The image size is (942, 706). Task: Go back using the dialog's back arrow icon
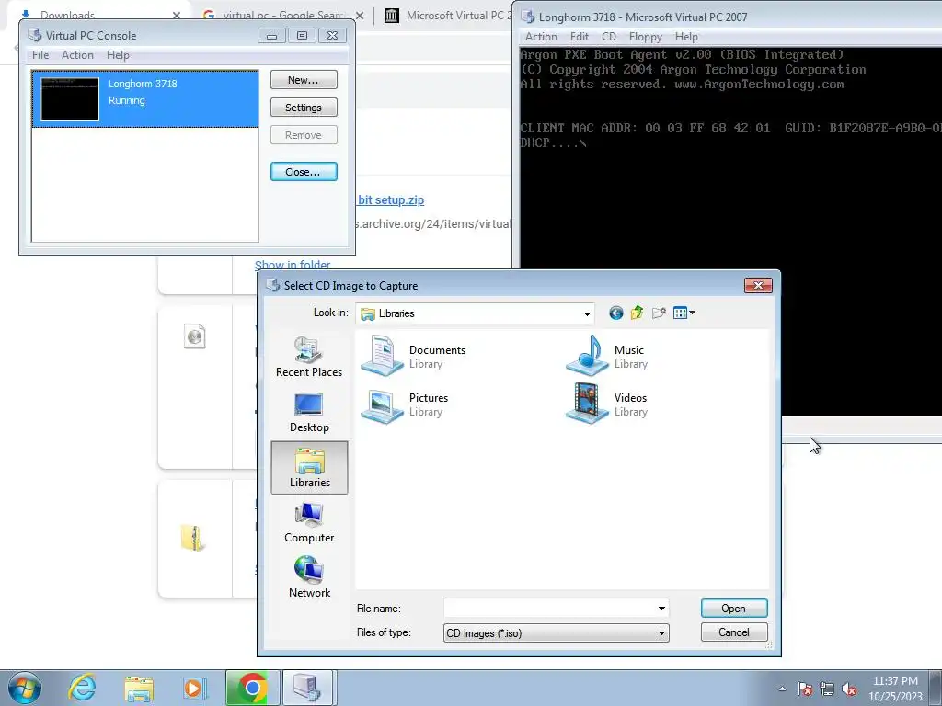click(x=615, y=313)
